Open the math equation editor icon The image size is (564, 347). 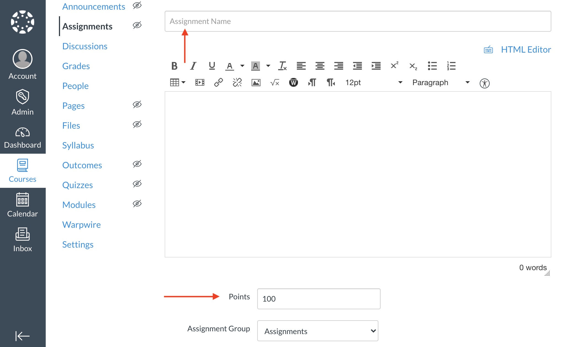[275, 83]
